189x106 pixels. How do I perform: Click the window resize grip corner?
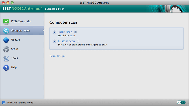click(187, 104)
